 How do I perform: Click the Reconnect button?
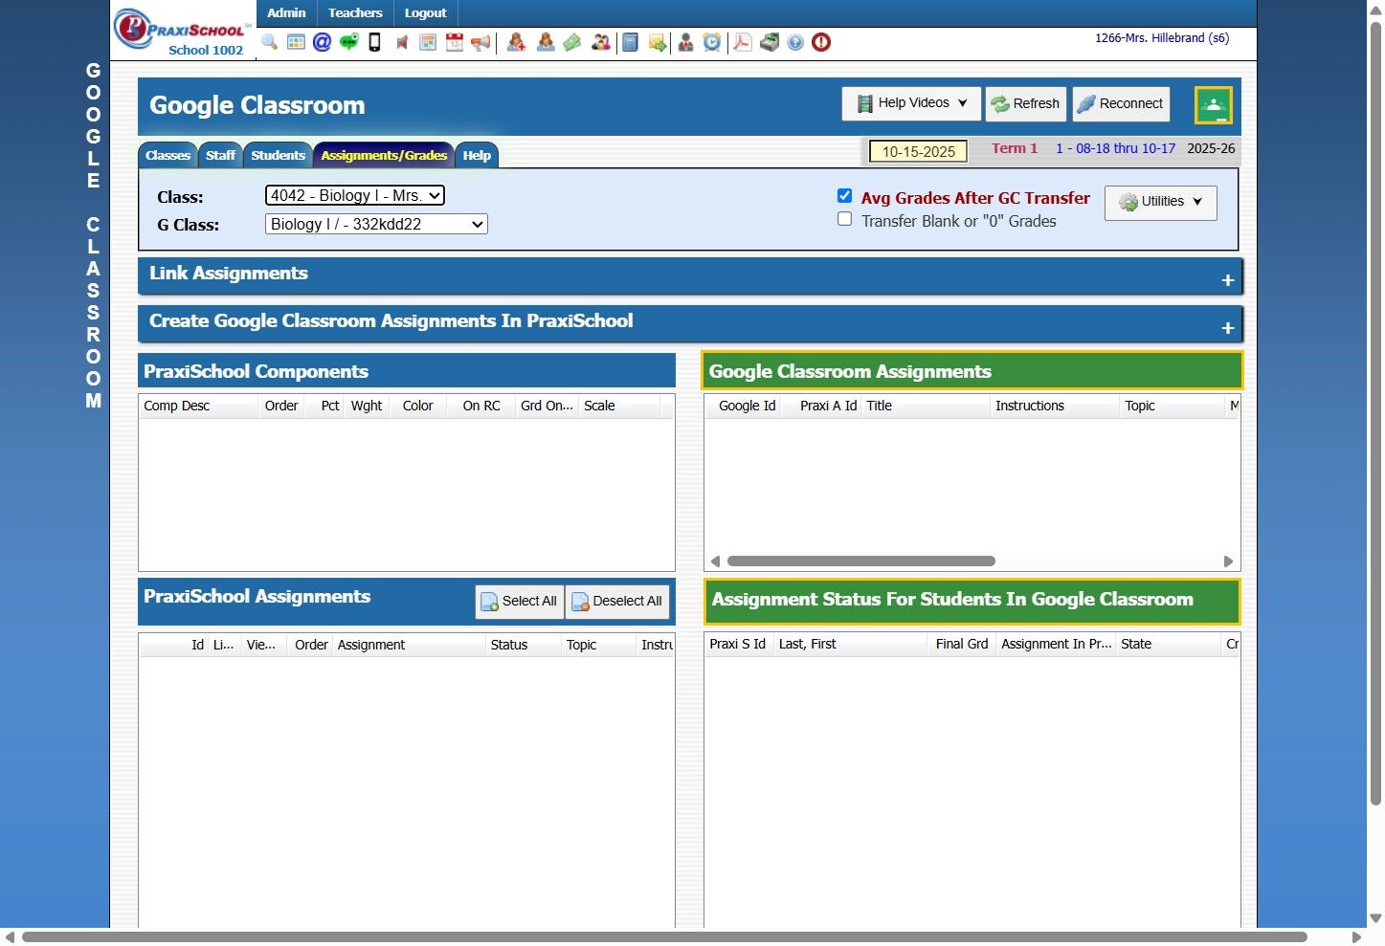pyautogui.click(x=1121, y=103)
